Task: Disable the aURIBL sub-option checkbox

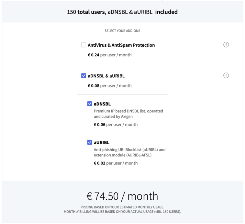Action: [90, 142]
